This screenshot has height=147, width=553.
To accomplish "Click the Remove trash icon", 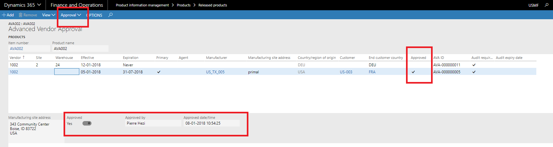I will 21,15.
